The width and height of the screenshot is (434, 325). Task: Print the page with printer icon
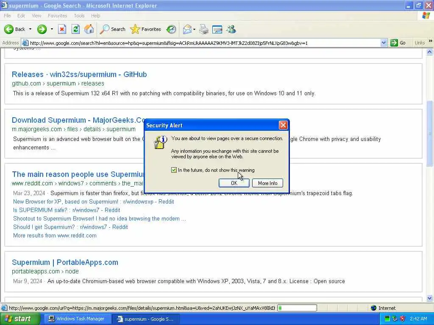[x=204, y=29]
